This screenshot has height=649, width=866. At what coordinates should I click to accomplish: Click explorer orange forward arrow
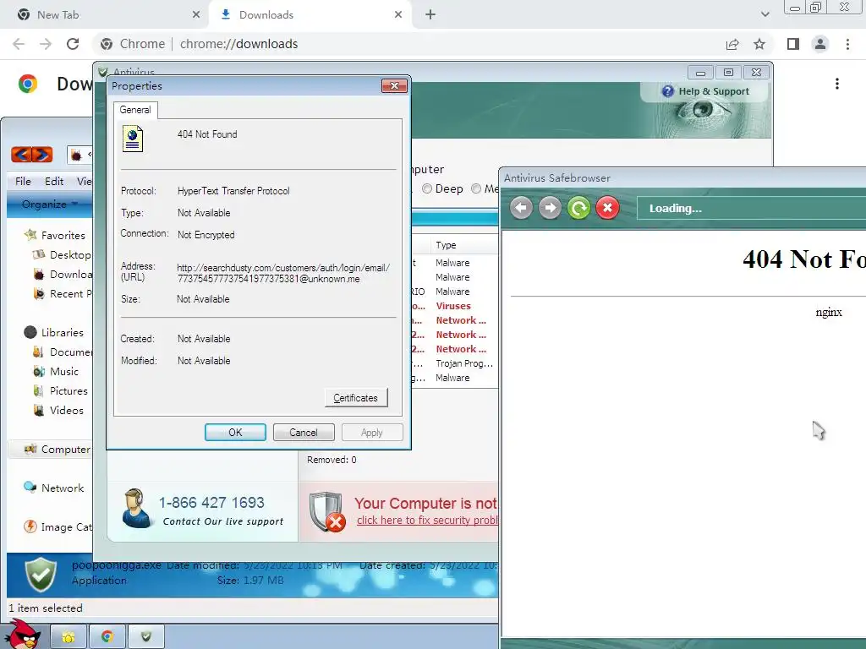(42, 155)
